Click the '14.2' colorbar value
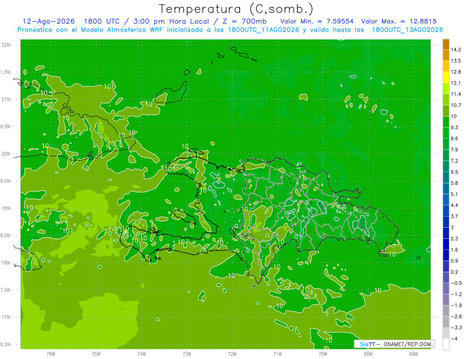Screen dimensions: 464x359 coord(456,50)
